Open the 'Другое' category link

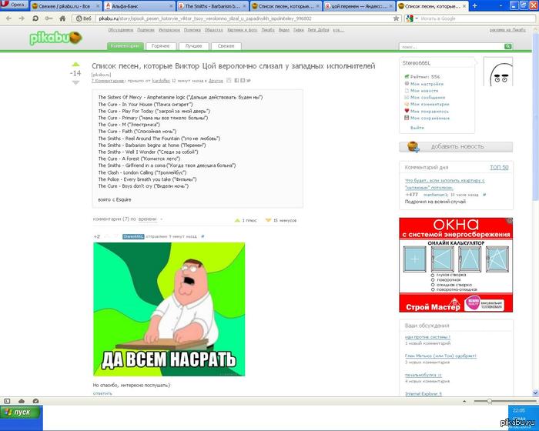tap(216, 81)
